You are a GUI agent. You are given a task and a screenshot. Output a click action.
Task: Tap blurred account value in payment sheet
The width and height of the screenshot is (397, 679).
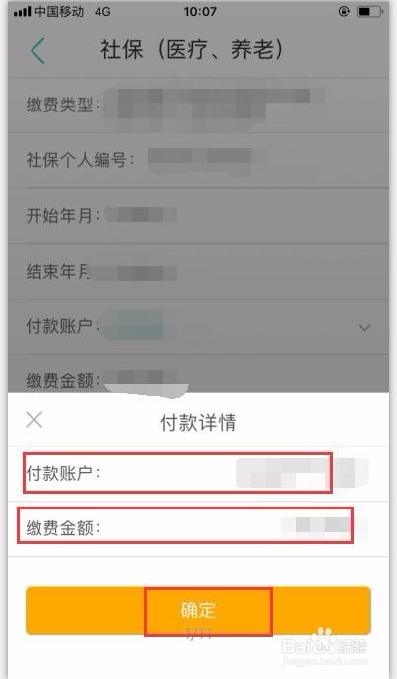pyautogui.click(x=302, y=473)
